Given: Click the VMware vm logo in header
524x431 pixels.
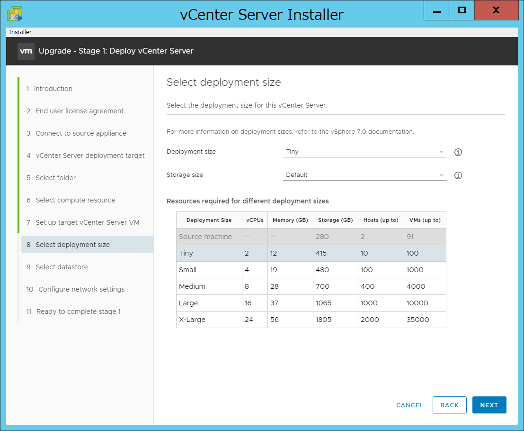Looking at the screenshot, I should (26, 51).
